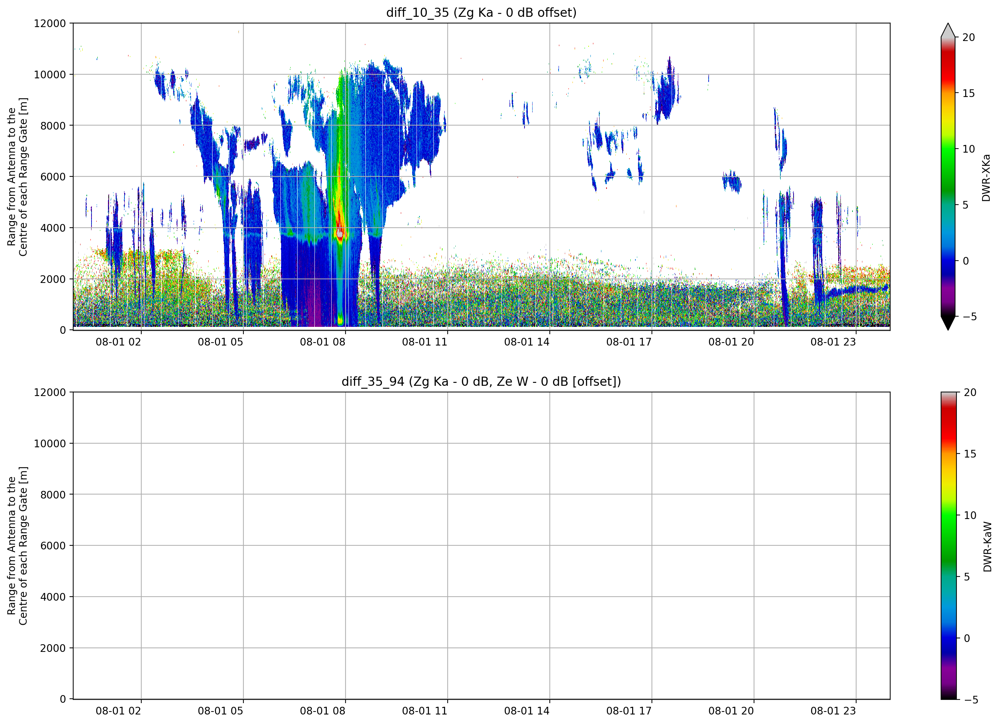Click the '08-01 17' tick under the diff_35_94 plot
Viewport: 1000px width, 724px height.
(629, 711)
